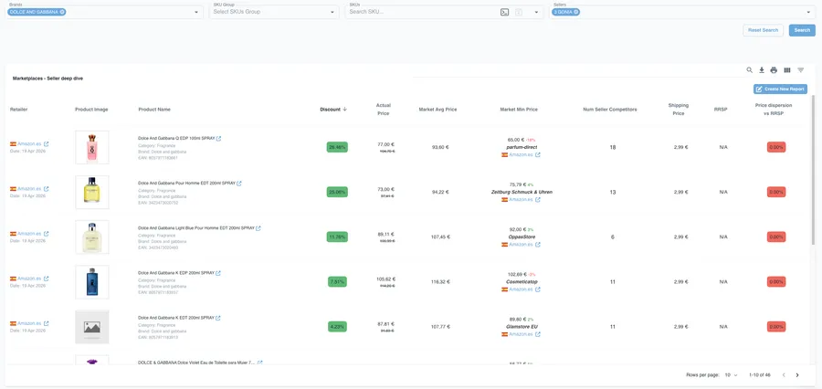
Task: Remove the 3 GONIA seller chip
Action: click(x=575, y=12)
